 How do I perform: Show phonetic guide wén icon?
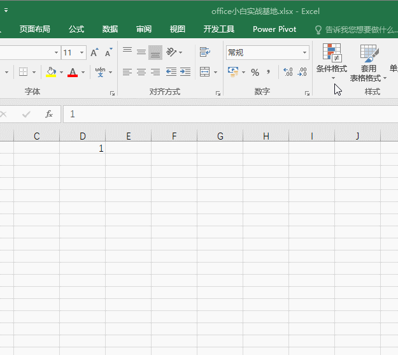(x=100, y=72)
